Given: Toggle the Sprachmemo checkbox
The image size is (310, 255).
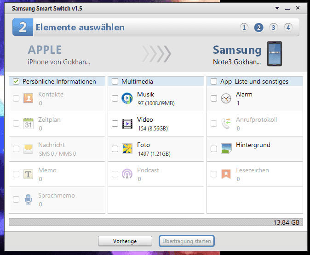Looking at the screenshot, I should coord(16,199).
